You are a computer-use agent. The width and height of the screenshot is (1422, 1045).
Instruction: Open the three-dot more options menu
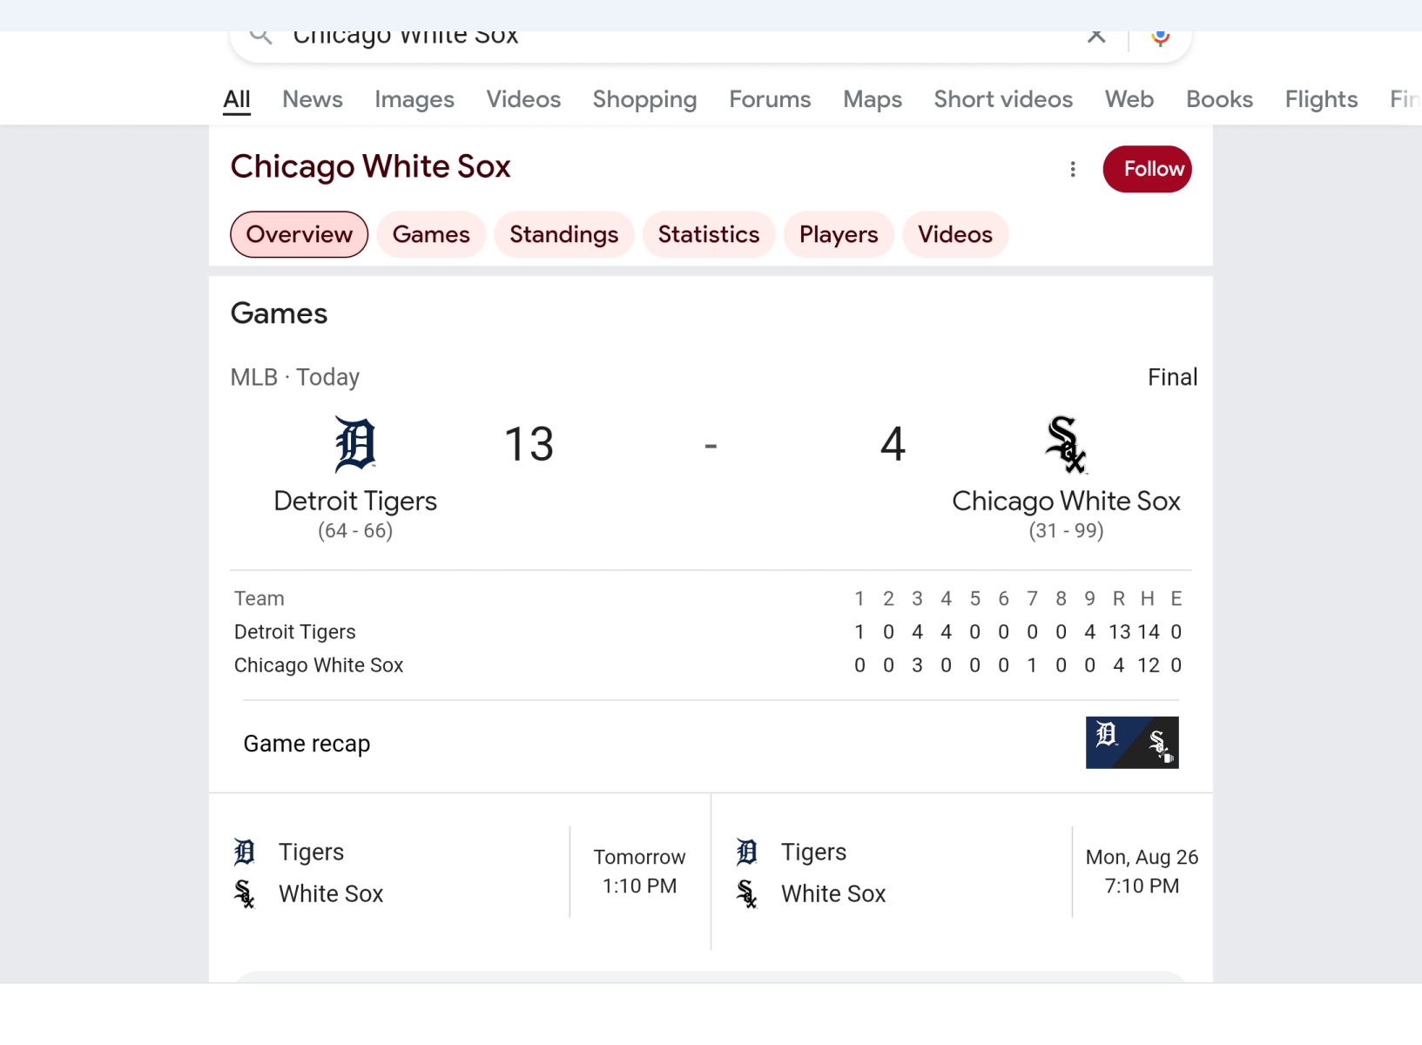click(x=1073, y=169)
